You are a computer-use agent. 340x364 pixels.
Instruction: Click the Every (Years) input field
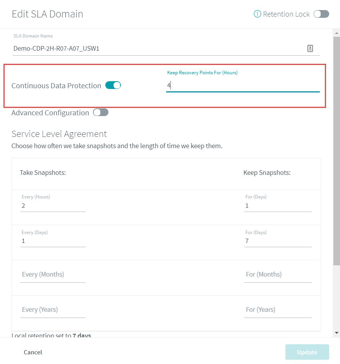pyautogui.click(x=53, y=310)
